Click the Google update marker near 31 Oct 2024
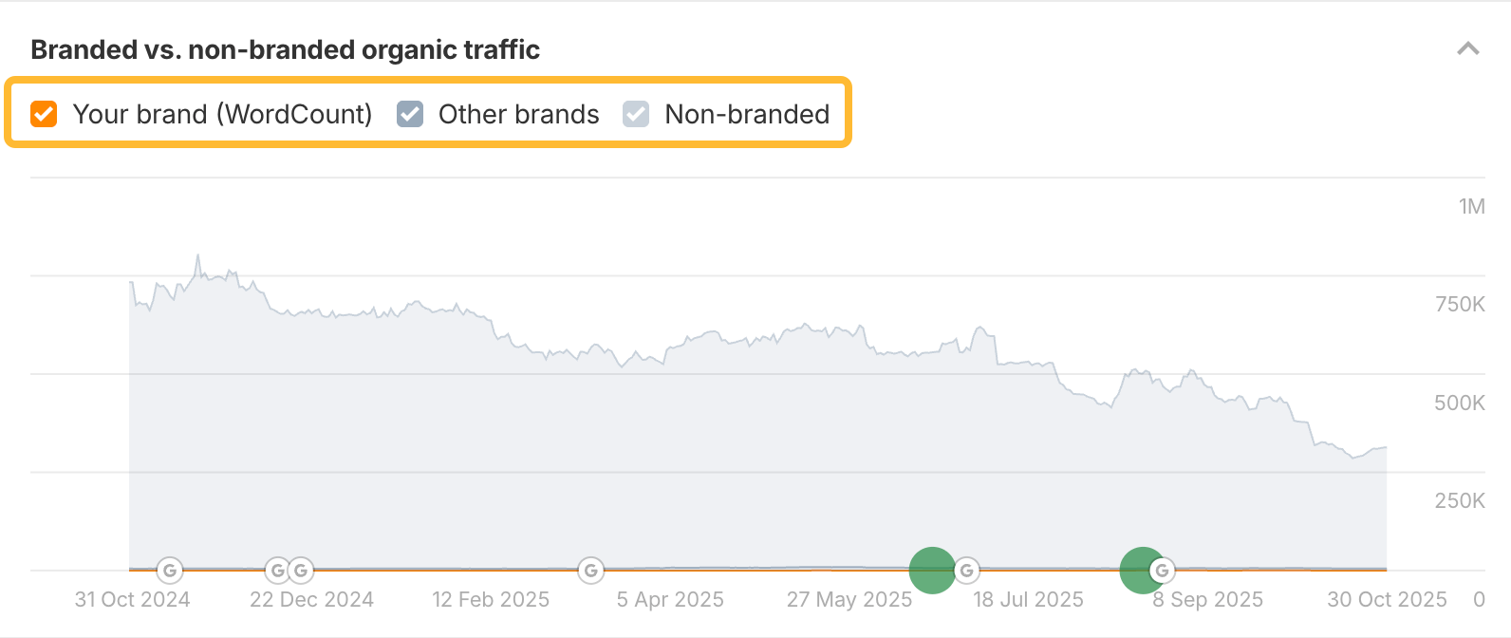 coord(170,571)
